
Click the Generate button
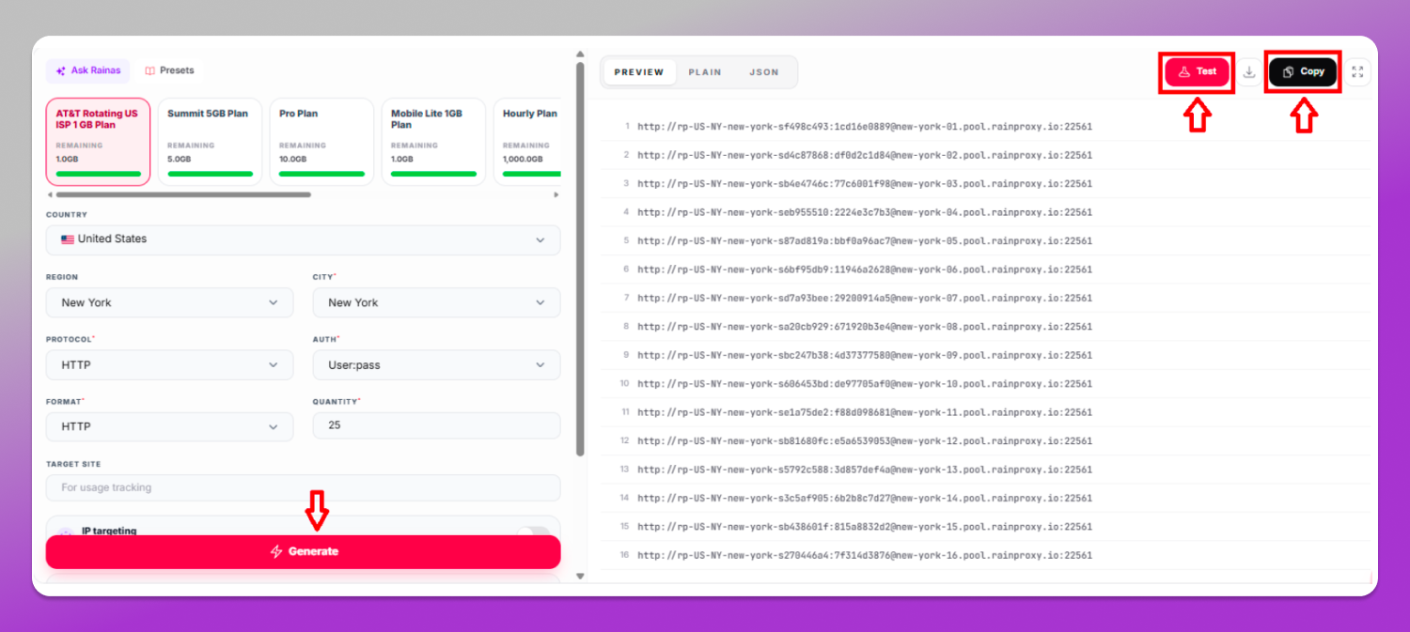click(x=303, y=551)
